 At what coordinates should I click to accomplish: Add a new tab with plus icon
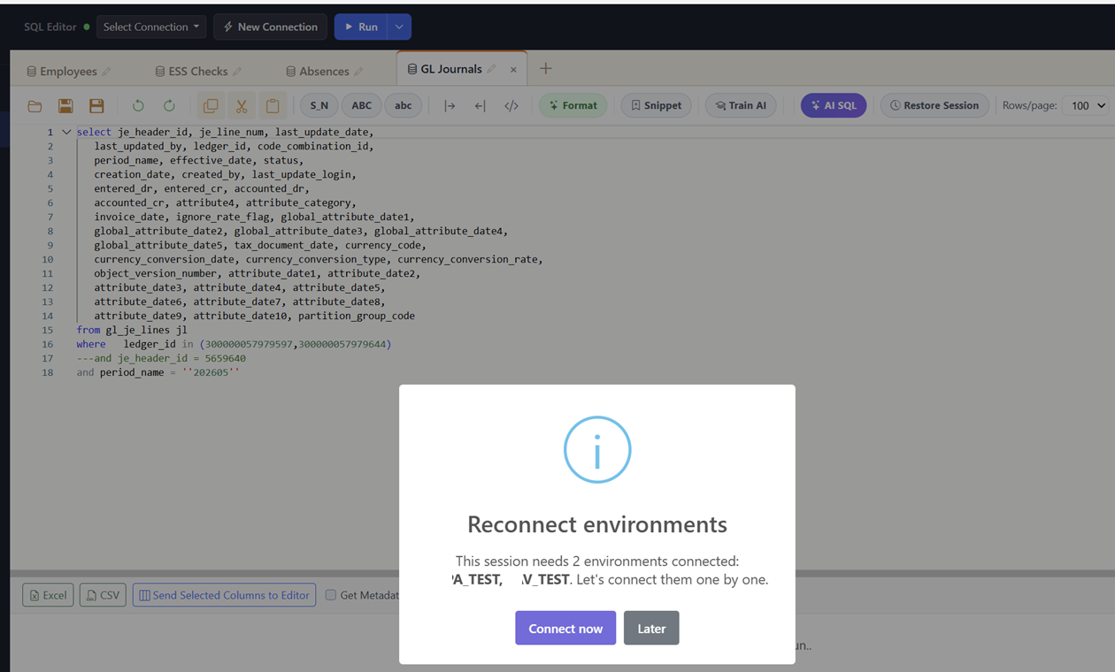point(546,69)
